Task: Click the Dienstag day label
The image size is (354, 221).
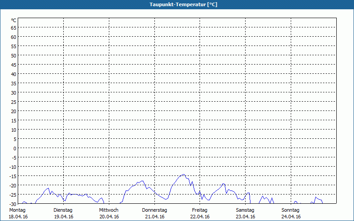Action: (x=63, y=210)
